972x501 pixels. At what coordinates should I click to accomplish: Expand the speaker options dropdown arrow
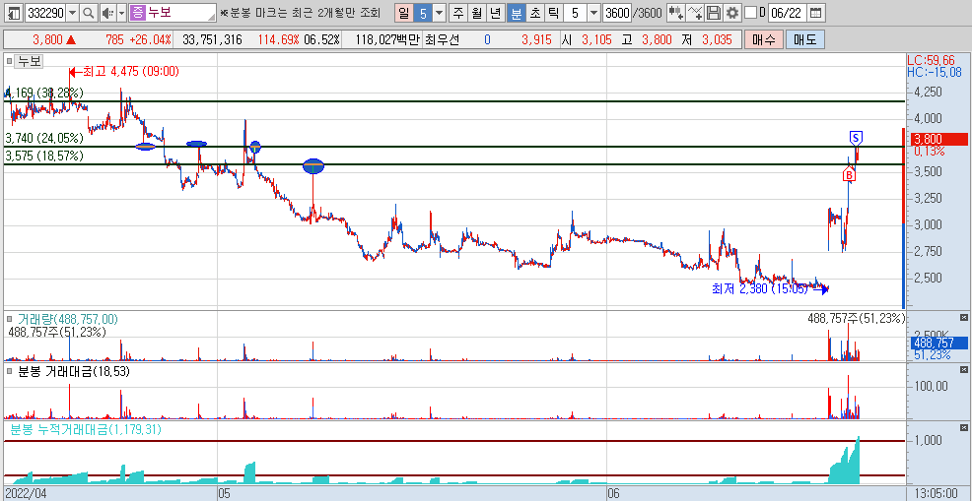pyautogui.click(x=121, y=13)
